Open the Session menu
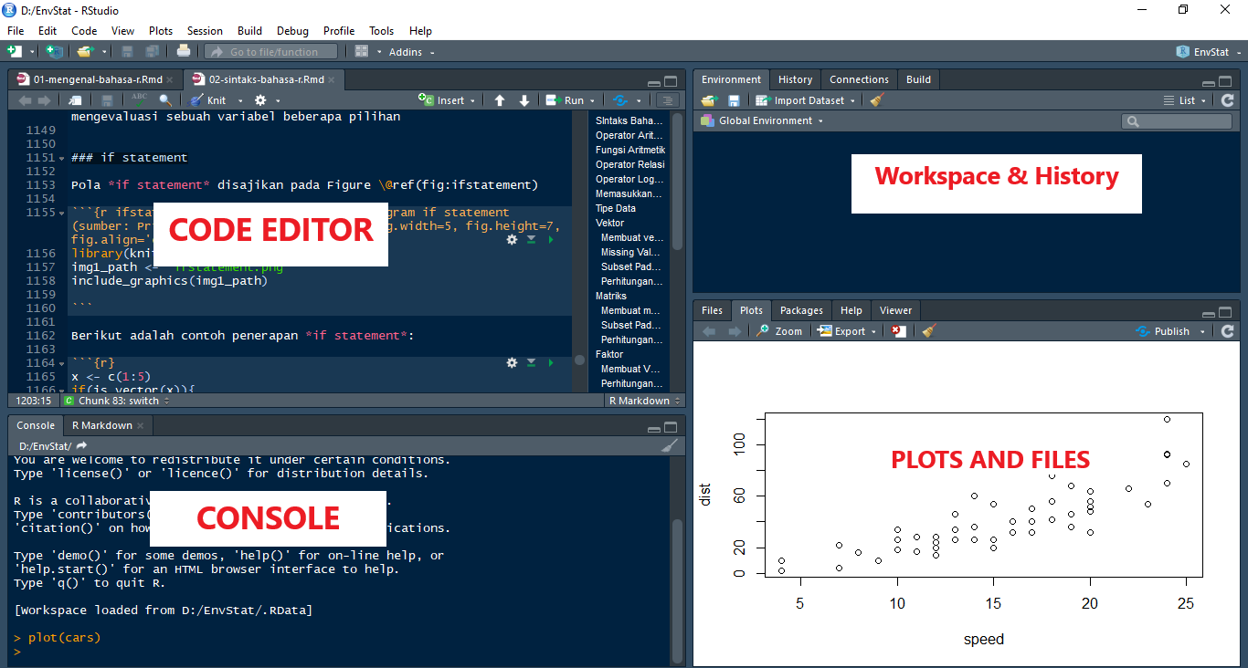The height and width of the screenshot is (668, 1248). (x=205, y=31)
